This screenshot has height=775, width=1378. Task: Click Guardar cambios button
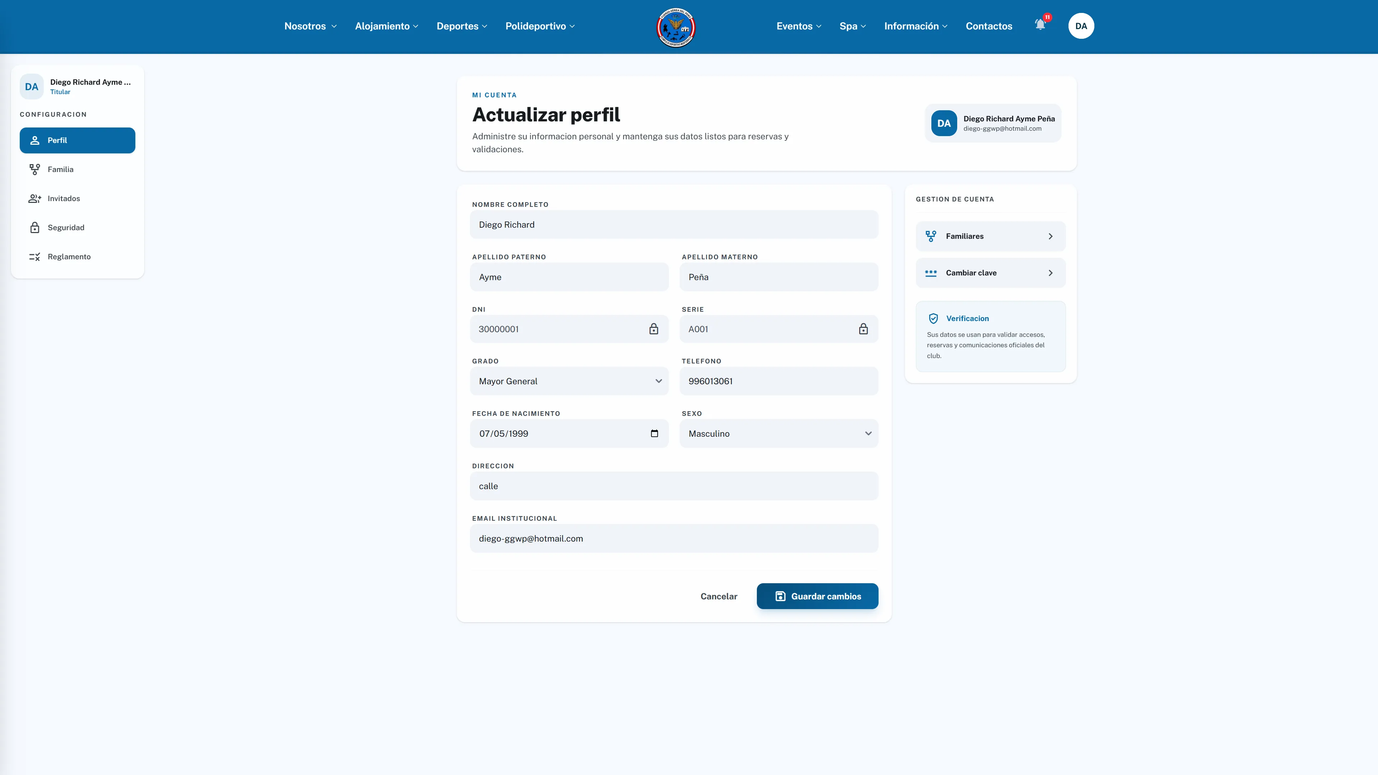(x=817, y=596)
